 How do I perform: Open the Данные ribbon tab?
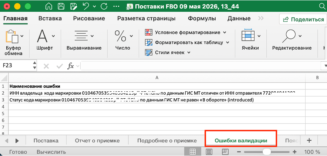(239, 18)
